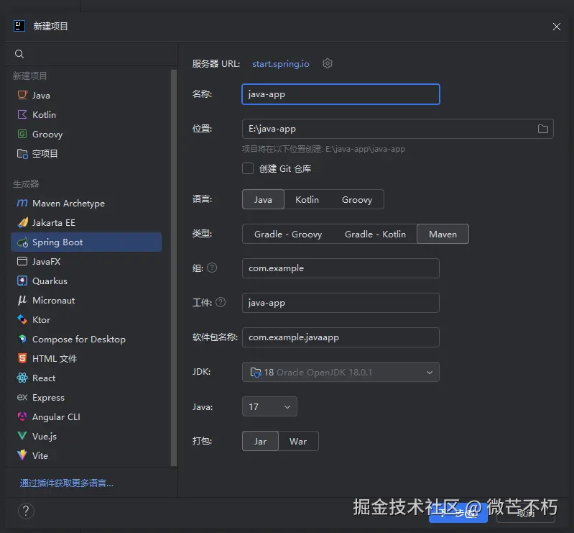Select Jakarta EE generator icon
Image resolution: width=574 pixels, height=533 pixels.
pos(23,222)
